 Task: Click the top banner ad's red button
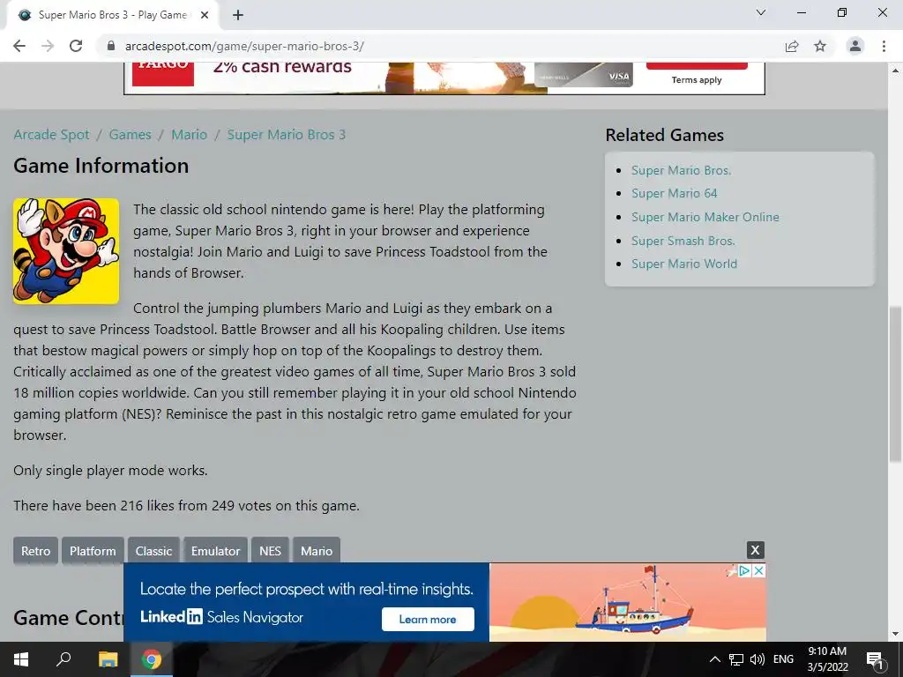[697, 65]
